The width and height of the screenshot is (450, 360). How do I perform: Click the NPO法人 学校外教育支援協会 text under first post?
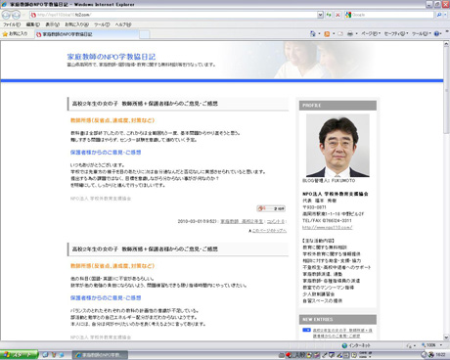pyautogui.click(x=101, y=199)
